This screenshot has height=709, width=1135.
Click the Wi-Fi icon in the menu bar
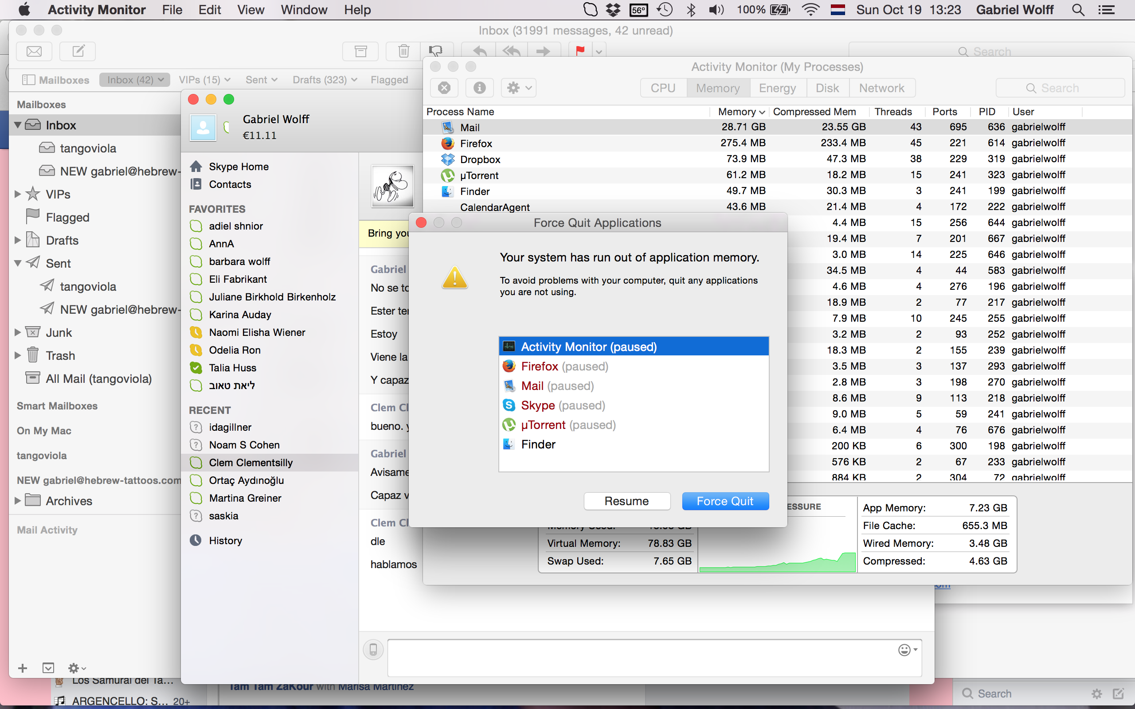[x=810, y=10]
